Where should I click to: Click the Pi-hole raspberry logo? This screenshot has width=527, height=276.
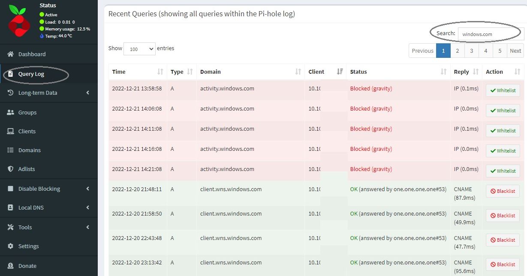point(17,21)
